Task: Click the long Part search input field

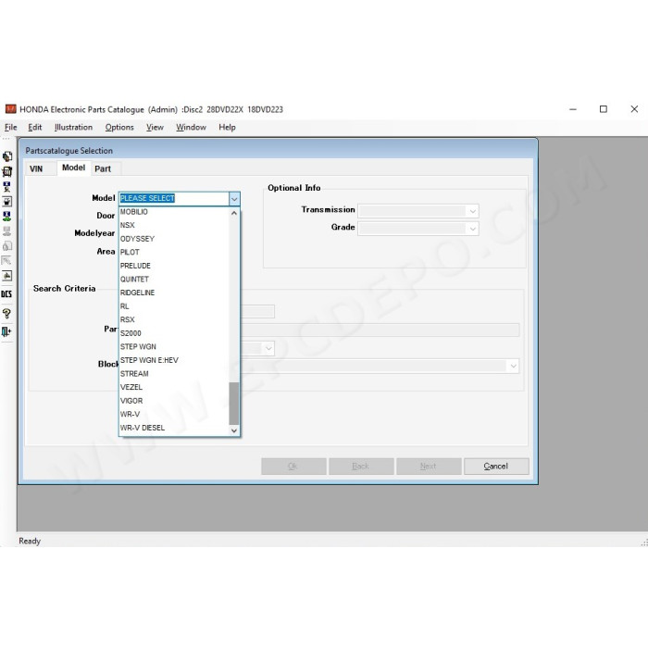Action: point(380,330)
